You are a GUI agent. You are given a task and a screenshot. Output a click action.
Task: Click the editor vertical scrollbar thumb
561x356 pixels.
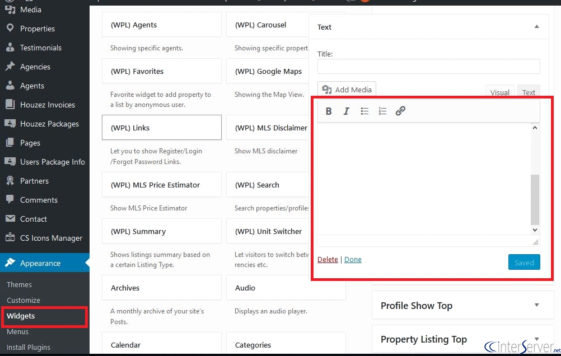[x=535, y=199]
